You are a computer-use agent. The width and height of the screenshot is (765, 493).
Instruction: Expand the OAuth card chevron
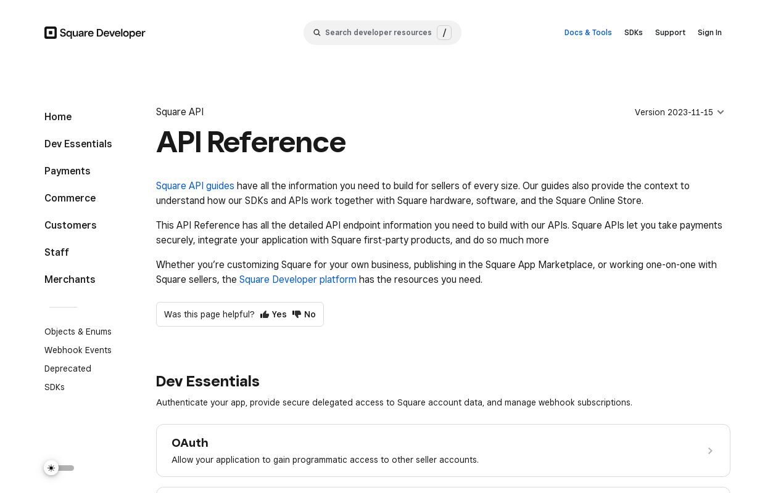710,451
